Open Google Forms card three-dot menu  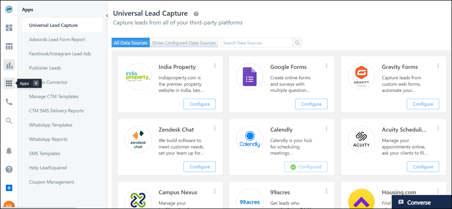coord(326,66)
